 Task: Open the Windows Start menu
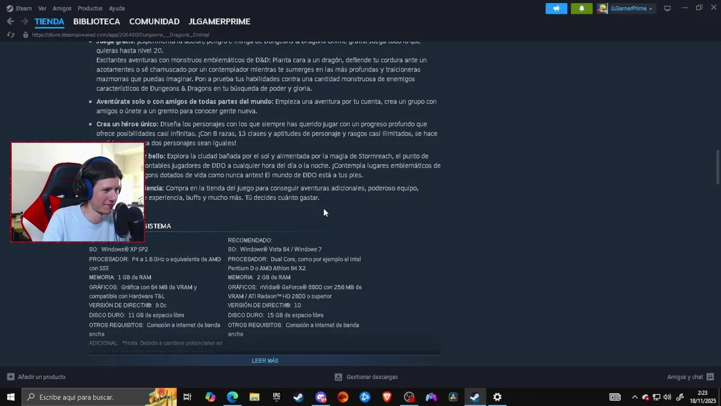(11, 397)
